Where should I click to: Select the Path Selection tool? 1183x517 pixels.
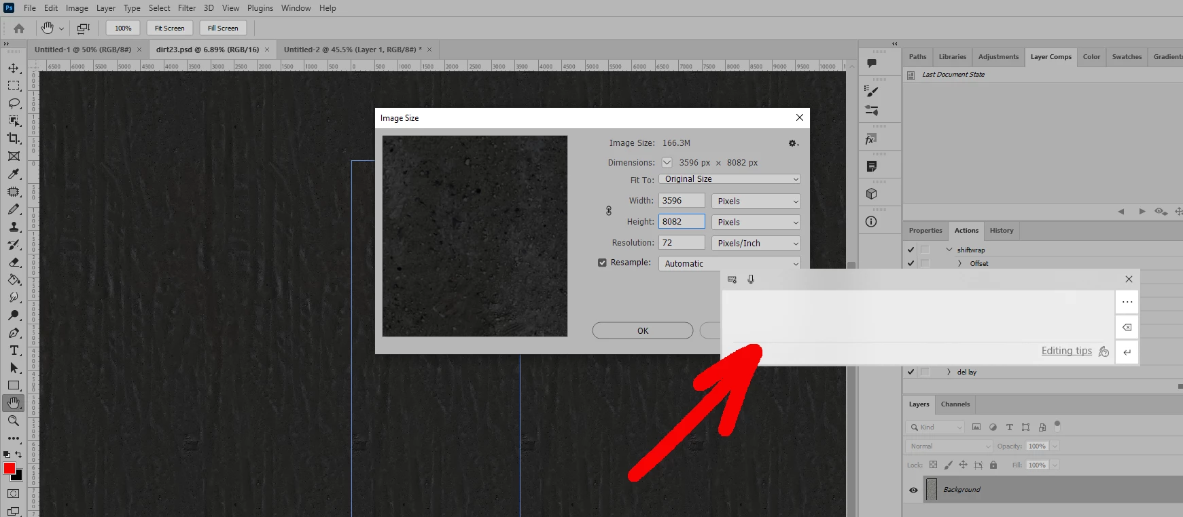(x=14, y=368)
